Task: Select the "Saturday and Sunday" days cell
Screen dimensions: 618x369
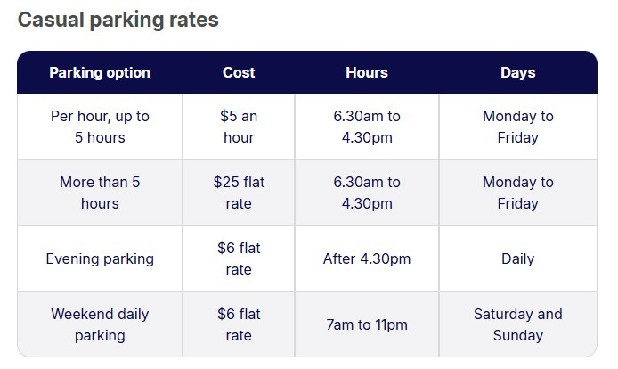Action: coord(517,324)
